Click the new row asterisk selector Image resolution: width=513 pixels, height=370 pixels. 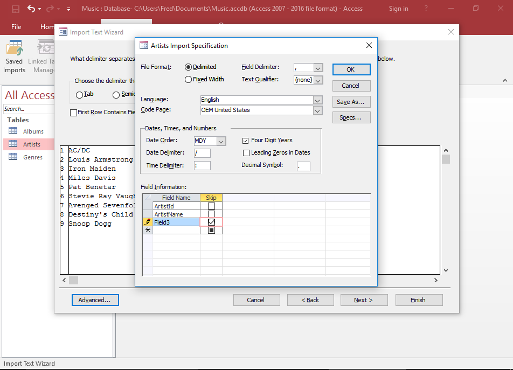pyautogui.click(x=148, y=230)
